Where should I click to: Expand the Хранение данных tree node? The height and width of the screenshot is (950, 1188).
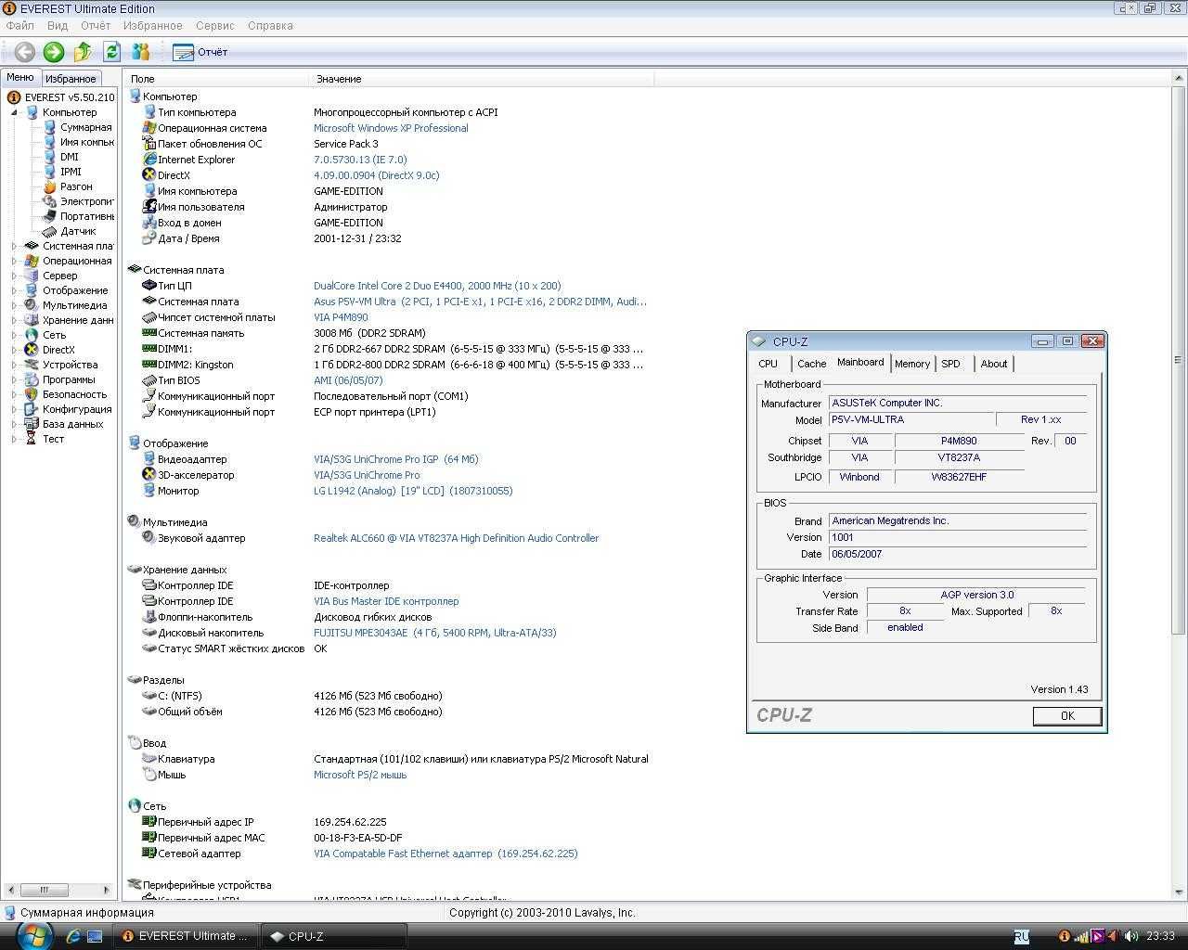[x=15, y=320]
